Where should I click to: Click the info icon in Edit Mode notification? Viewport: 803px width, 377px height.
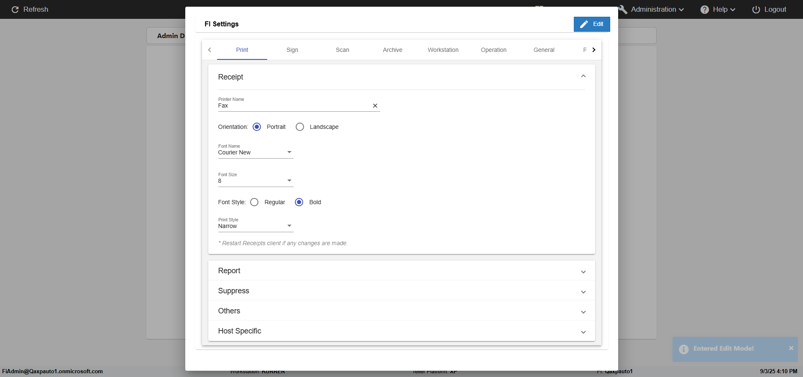(684, 349)
